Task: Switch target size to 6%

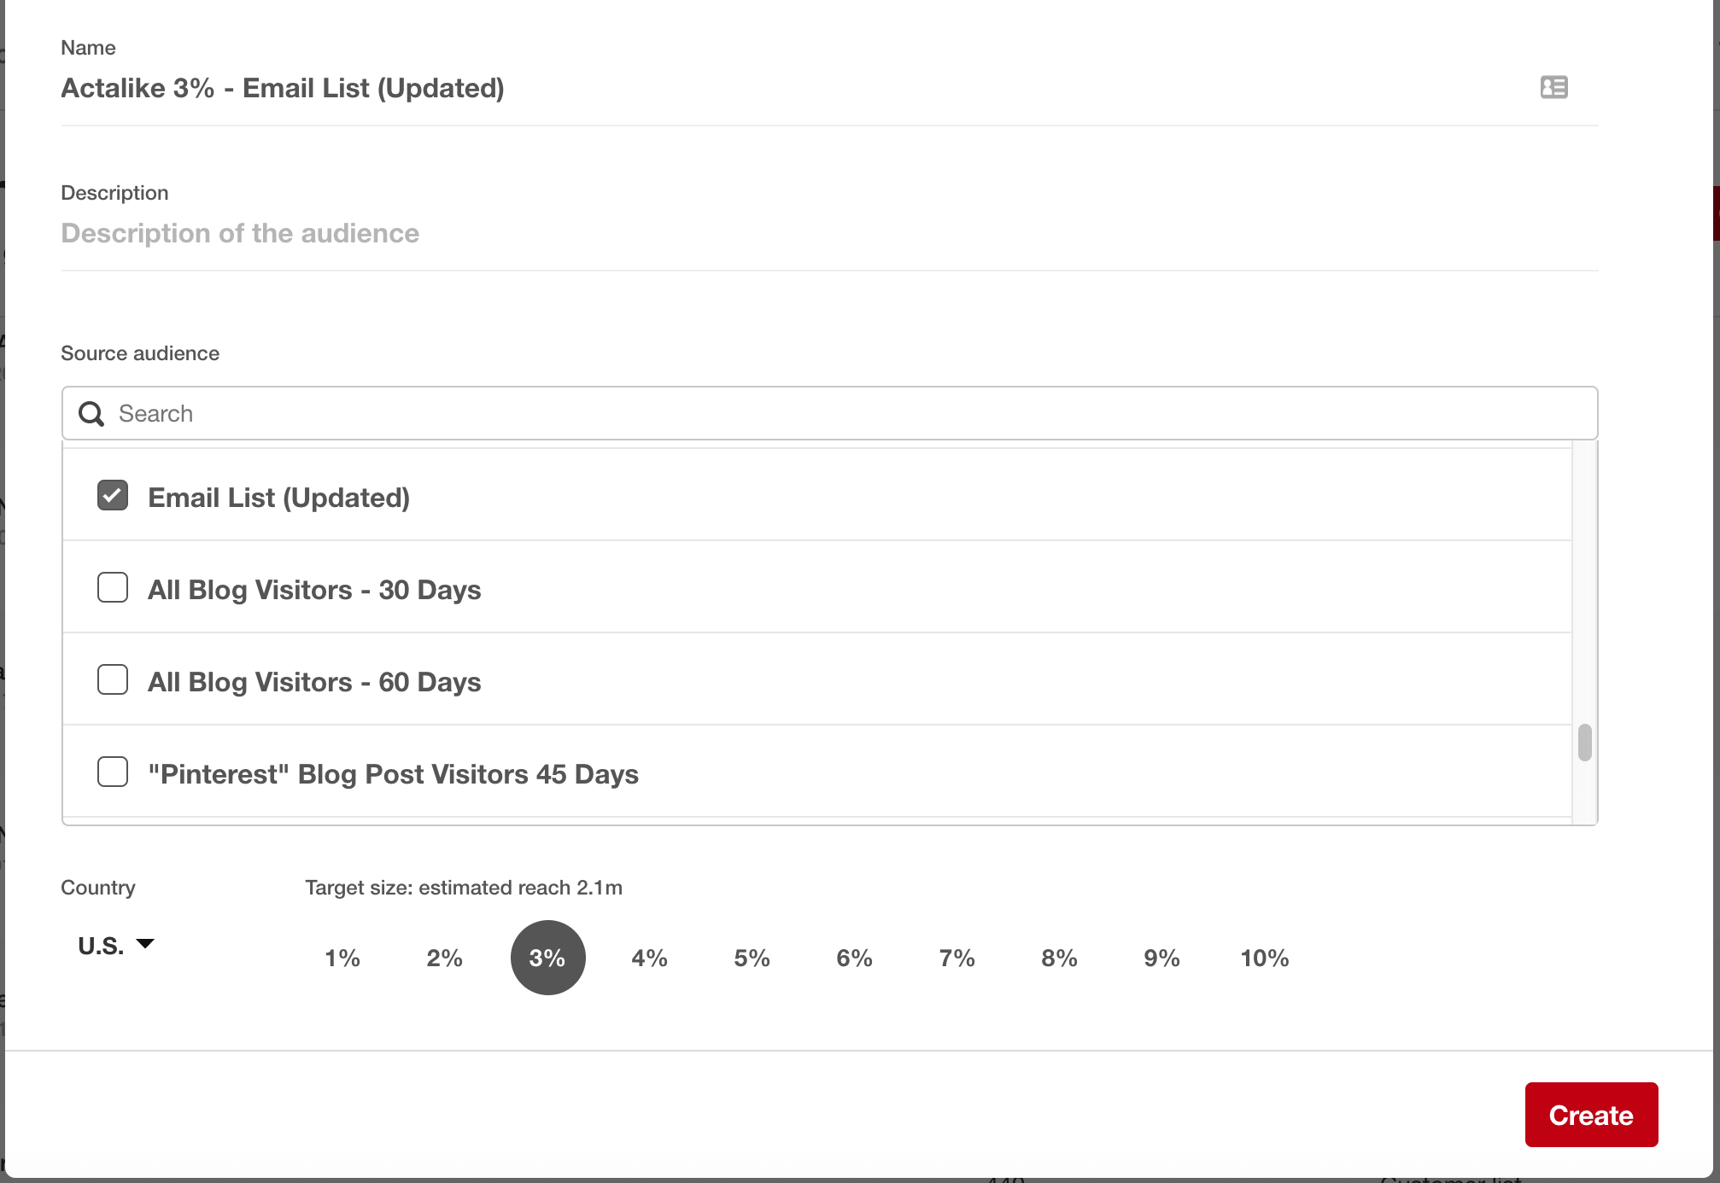Action: click(855, 958)
